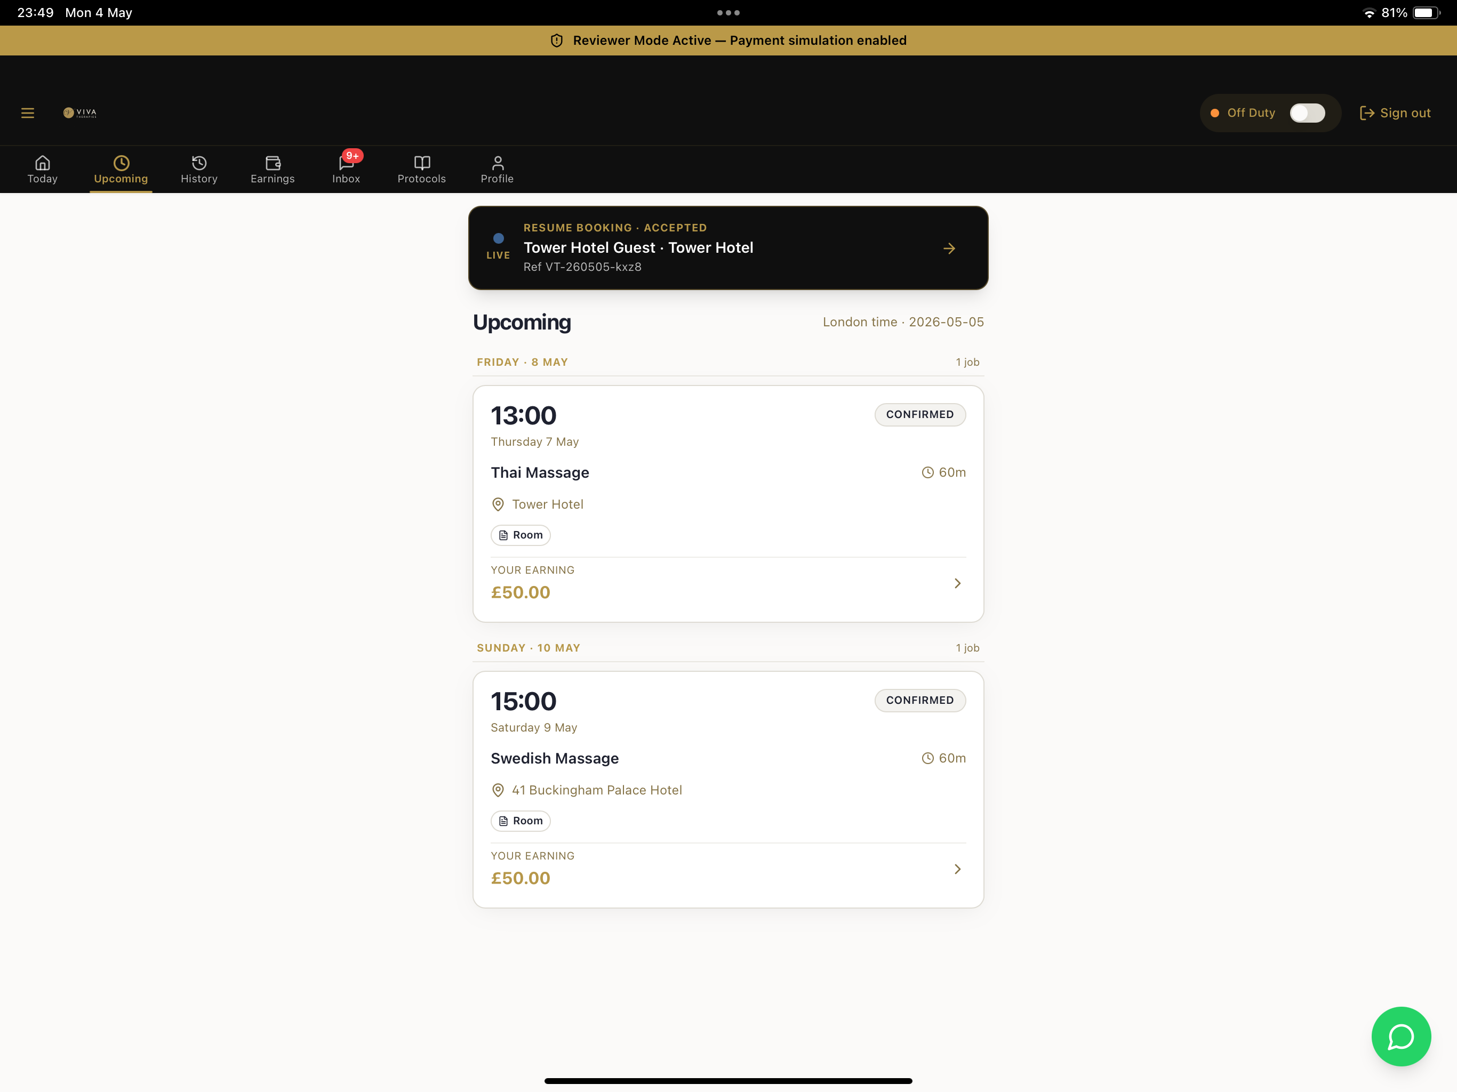Viewport: 1457px width, 1092px height.
Task: Open the 13:00 Thai Massage card
Action: [x=728, y=504]
